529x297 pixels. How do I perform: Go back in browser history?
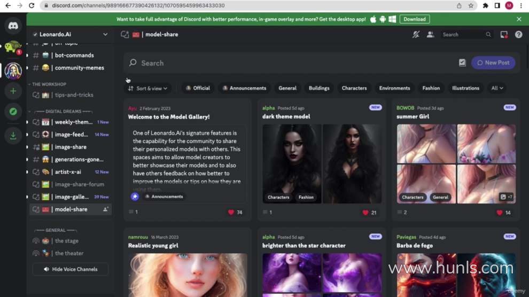tap(8, 5)
